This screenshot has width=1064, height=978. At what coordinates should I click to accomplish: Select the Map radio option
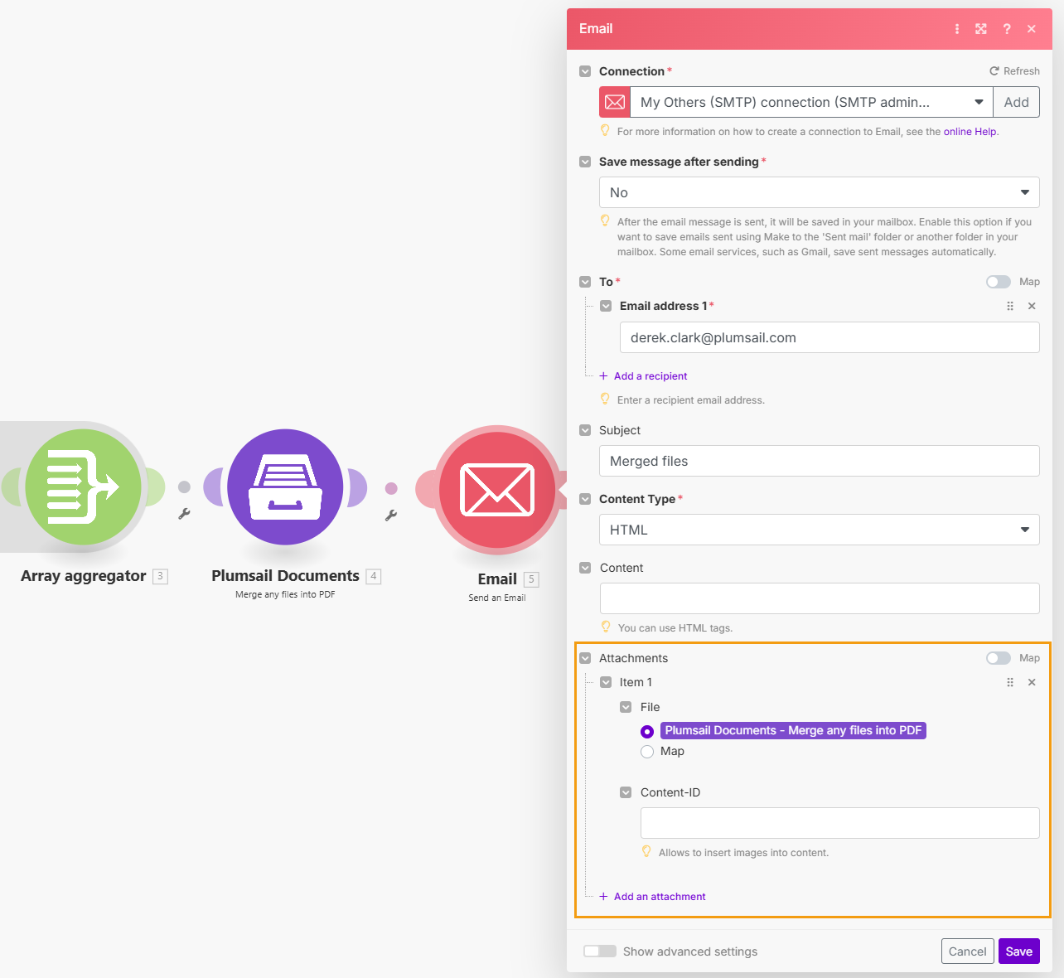pyautogui.click(x=647, y=752)
